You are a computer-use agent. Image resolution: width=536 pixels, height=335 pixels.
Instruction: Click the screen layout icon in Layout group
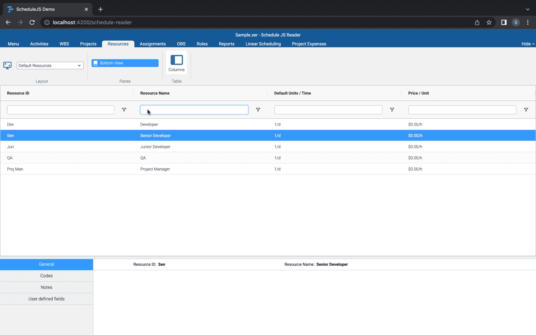point(7,65)
